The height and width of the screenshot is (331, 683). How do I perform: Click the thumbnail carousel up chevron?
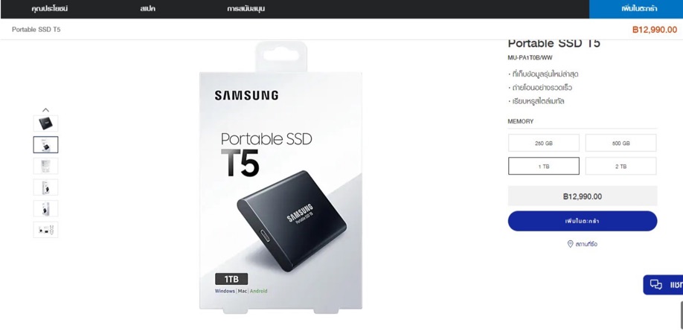[45, 110]
